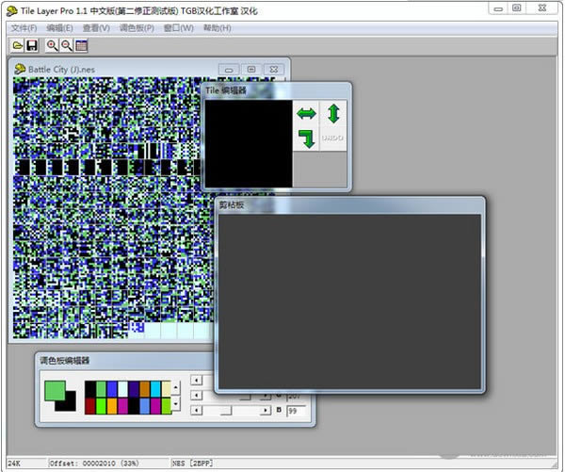Pick the blue palette swatch
This screenshot has height=472, width=565.
pyautogui.click(x=112, y=389)
